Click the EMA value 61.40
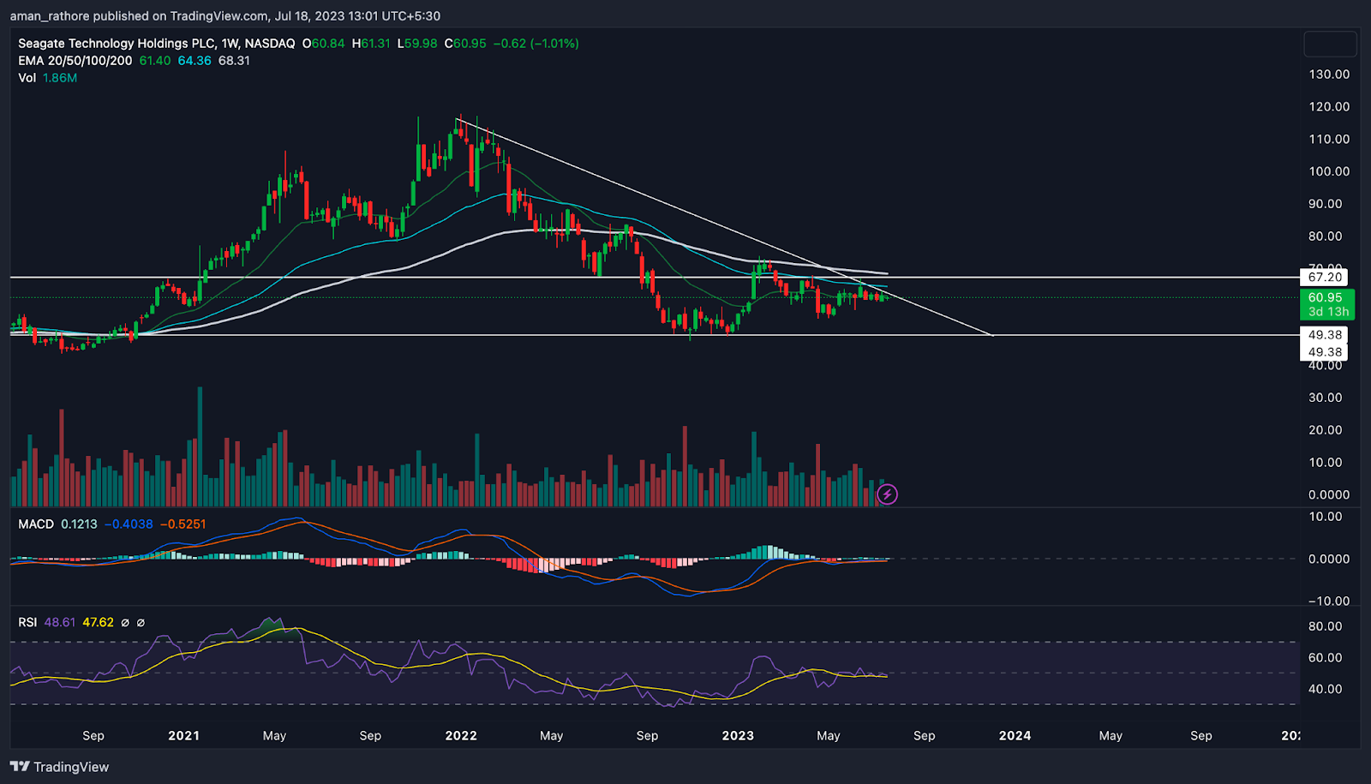 pyautogui.click(x=155, y=61)
